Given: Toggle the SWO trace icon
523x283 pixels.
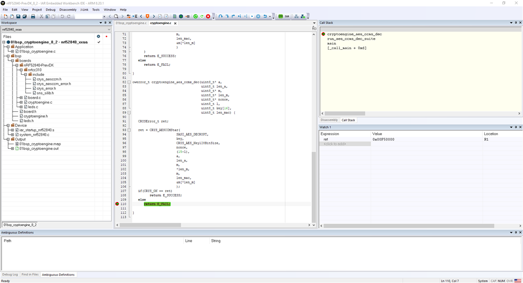Looking at the screenshot, I should point(287,16).
